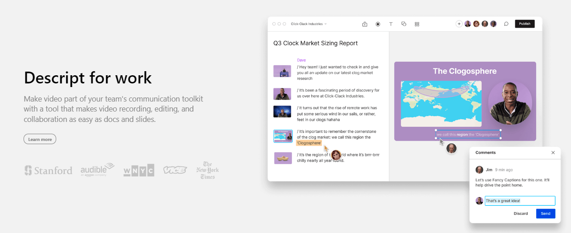
Task: Open the Shapes tool icon
Action: [404, 24]
